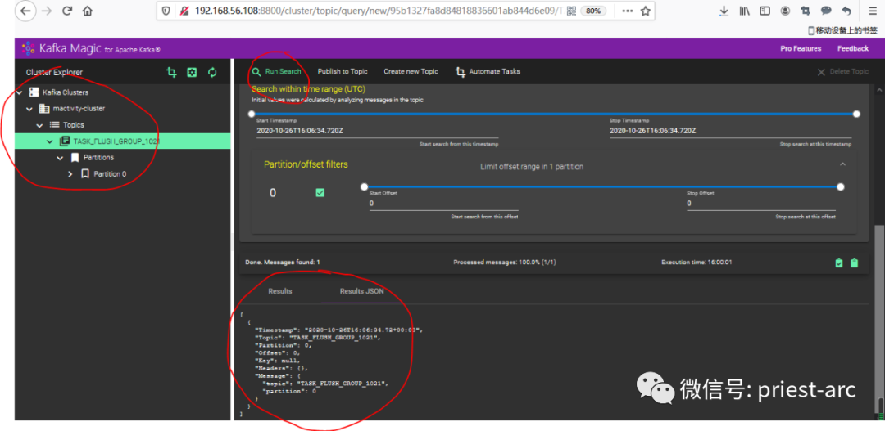The width and height of the screenshot is (885, 431).
Task: Collapse the Kafka Clusters tree node
Action: [20, 92]
